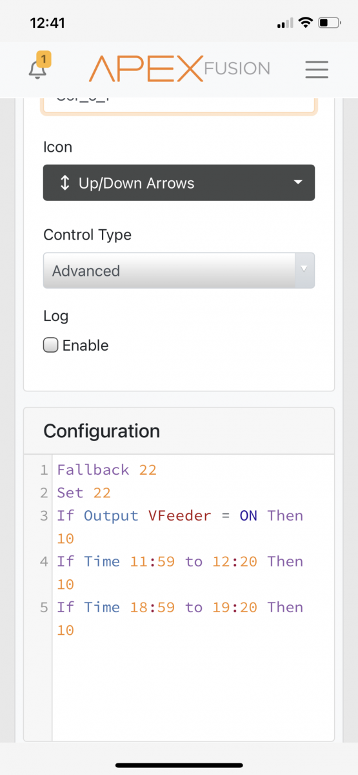This screenshot has height=775, width=358.
Task: Click the Set 22 code line
Action: point(84,493)
